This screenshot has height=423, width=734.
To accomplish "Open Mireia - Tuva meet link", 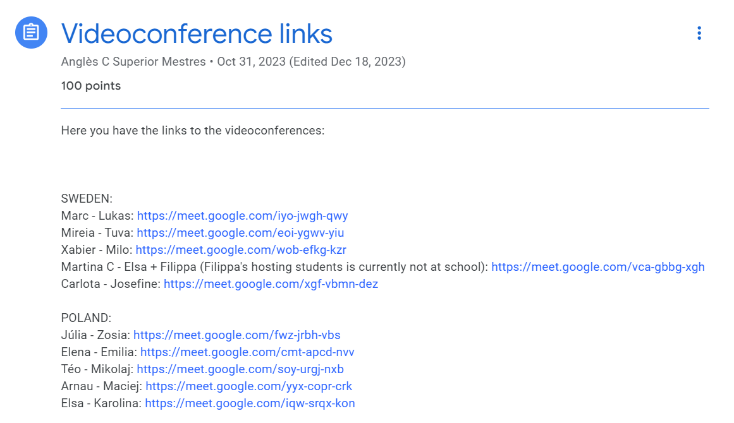I will pos(240,233).
